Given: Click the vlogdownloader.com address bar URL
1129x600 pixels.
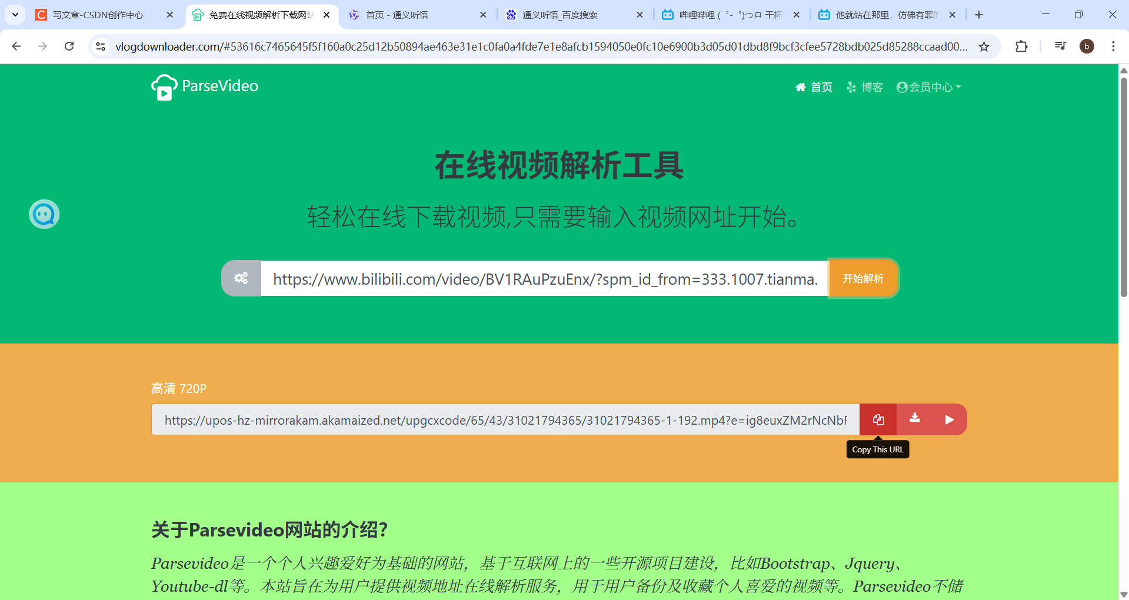Looking at the screenshot, I should tap(541, 46).
